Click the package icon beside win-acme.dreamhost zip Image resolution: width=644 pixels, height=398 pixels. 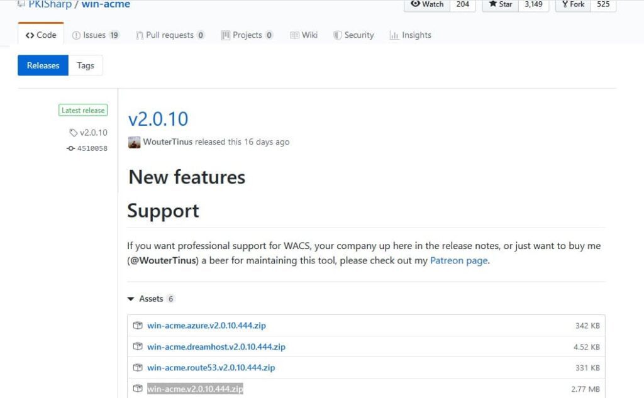tap(137, 346)
